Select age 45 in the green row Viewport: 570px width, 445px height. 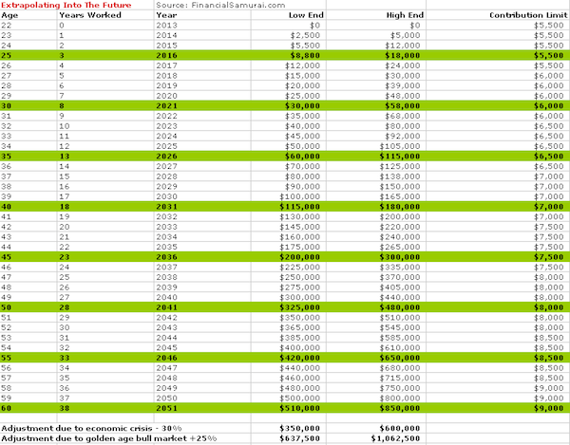pyautogui.click(x=7, y=257)
